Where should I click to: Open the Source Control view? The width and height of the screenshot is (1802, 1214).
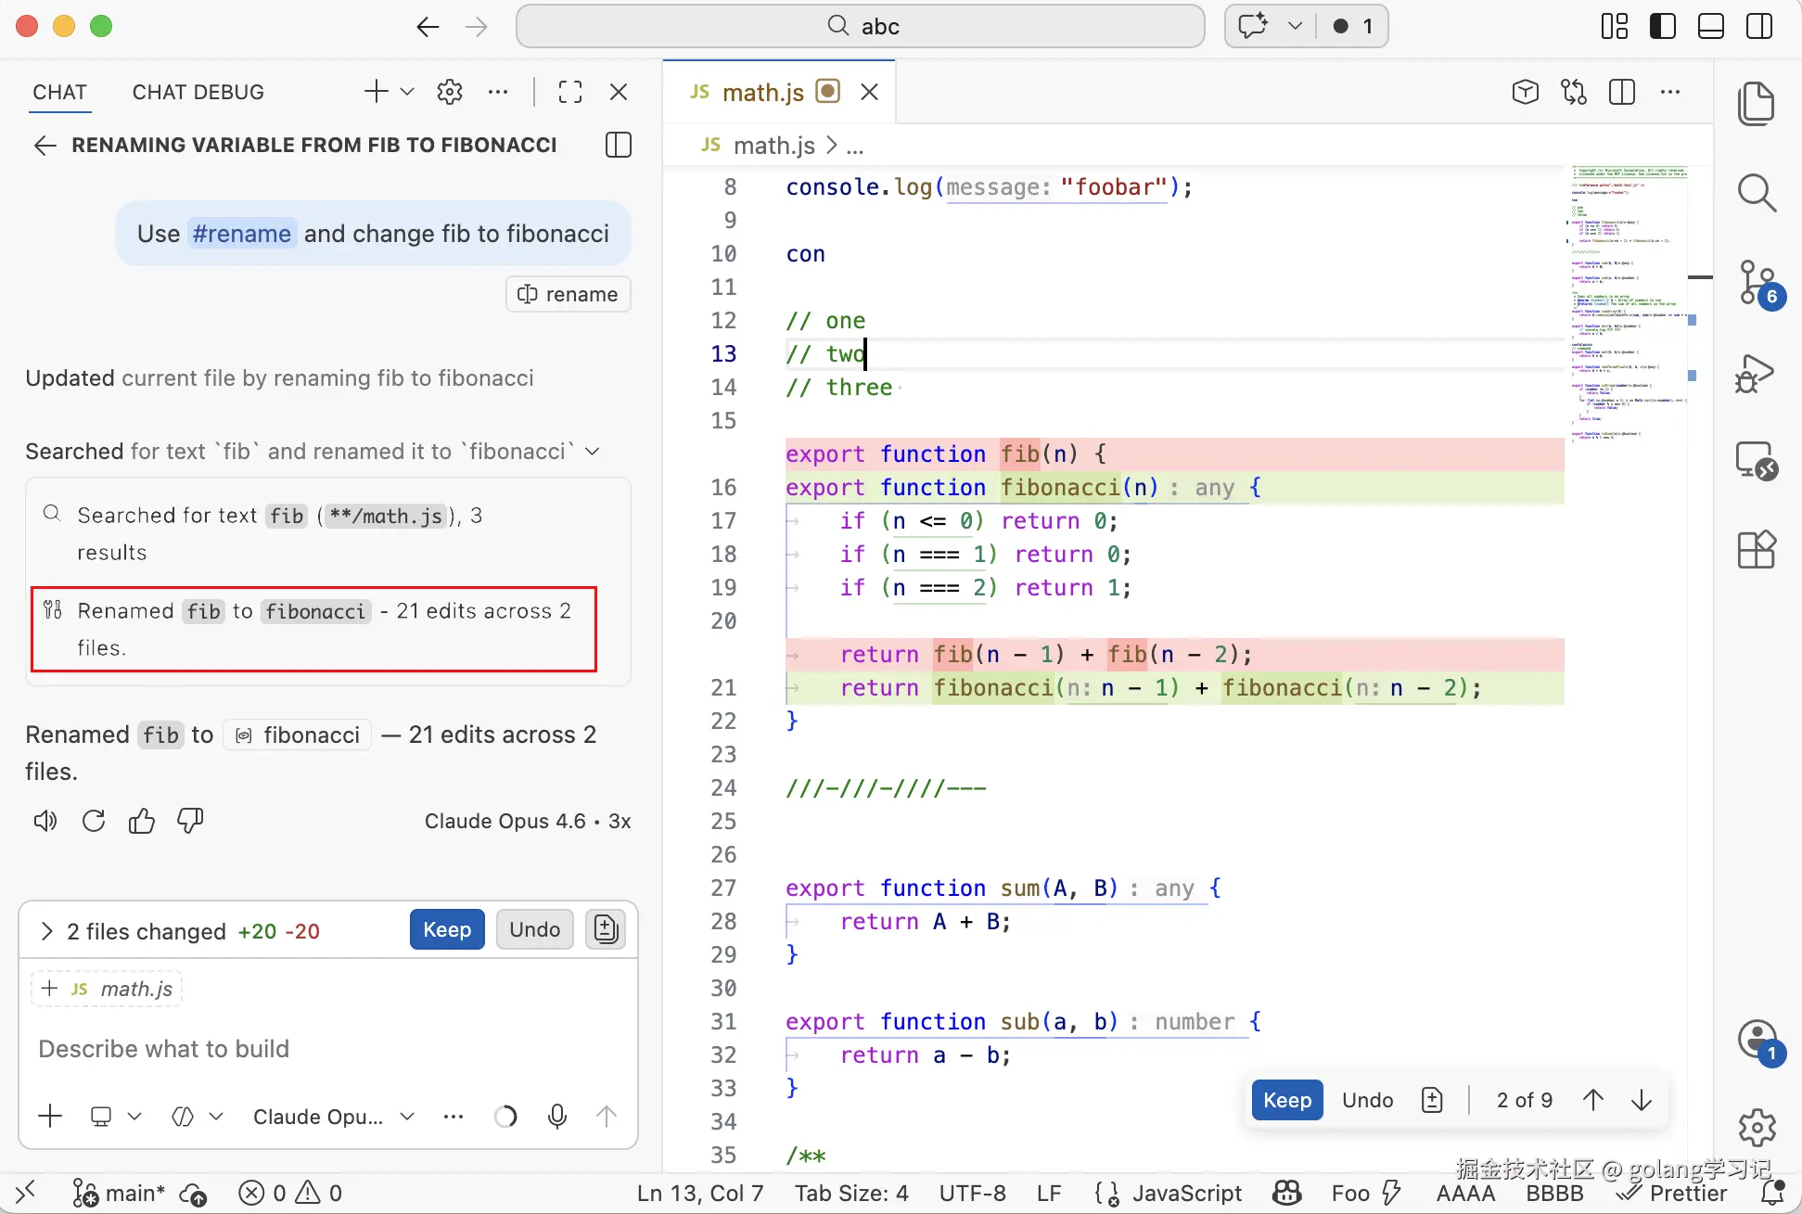coord(1756,282)
